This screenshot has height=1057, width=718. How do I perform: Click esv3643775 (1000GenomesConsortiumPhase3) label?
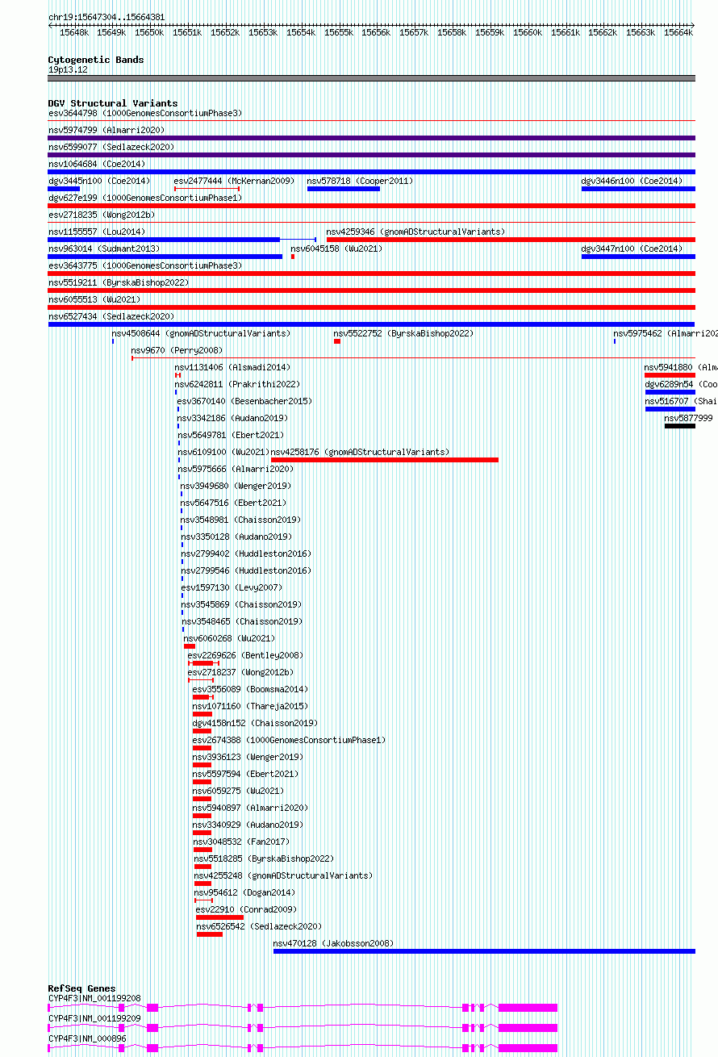coord(145,265)
